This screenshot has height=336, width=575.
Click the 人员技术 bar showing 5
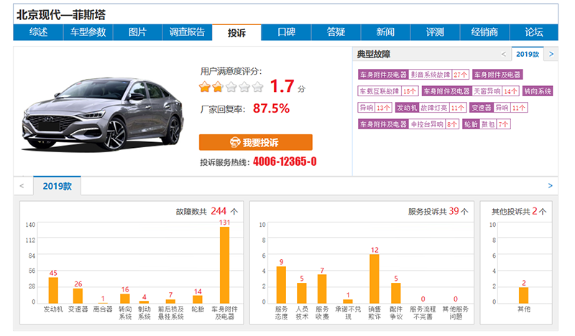pyautogui.click(x=302, y=293)
